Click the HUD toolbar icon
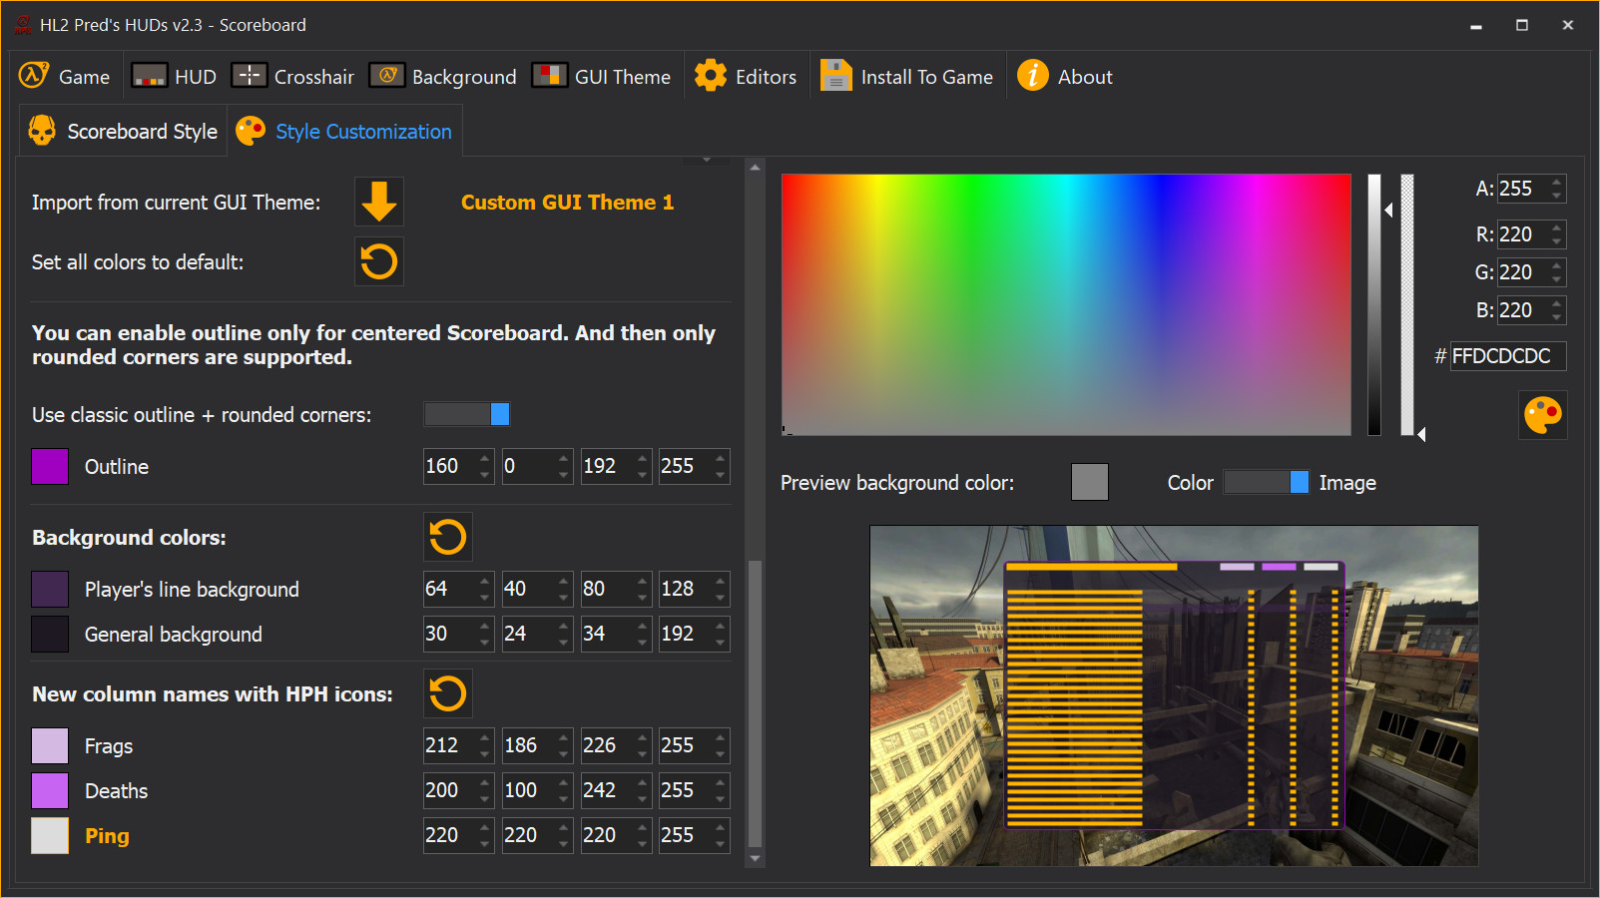This screenshot has width=1600, height=898. point(149,75)
